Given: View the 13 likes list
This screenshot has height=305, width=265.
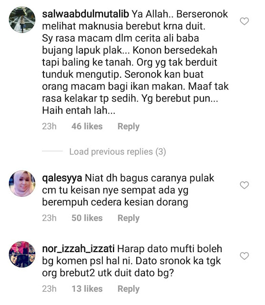Looking at the screenshot, I should 87,289.
